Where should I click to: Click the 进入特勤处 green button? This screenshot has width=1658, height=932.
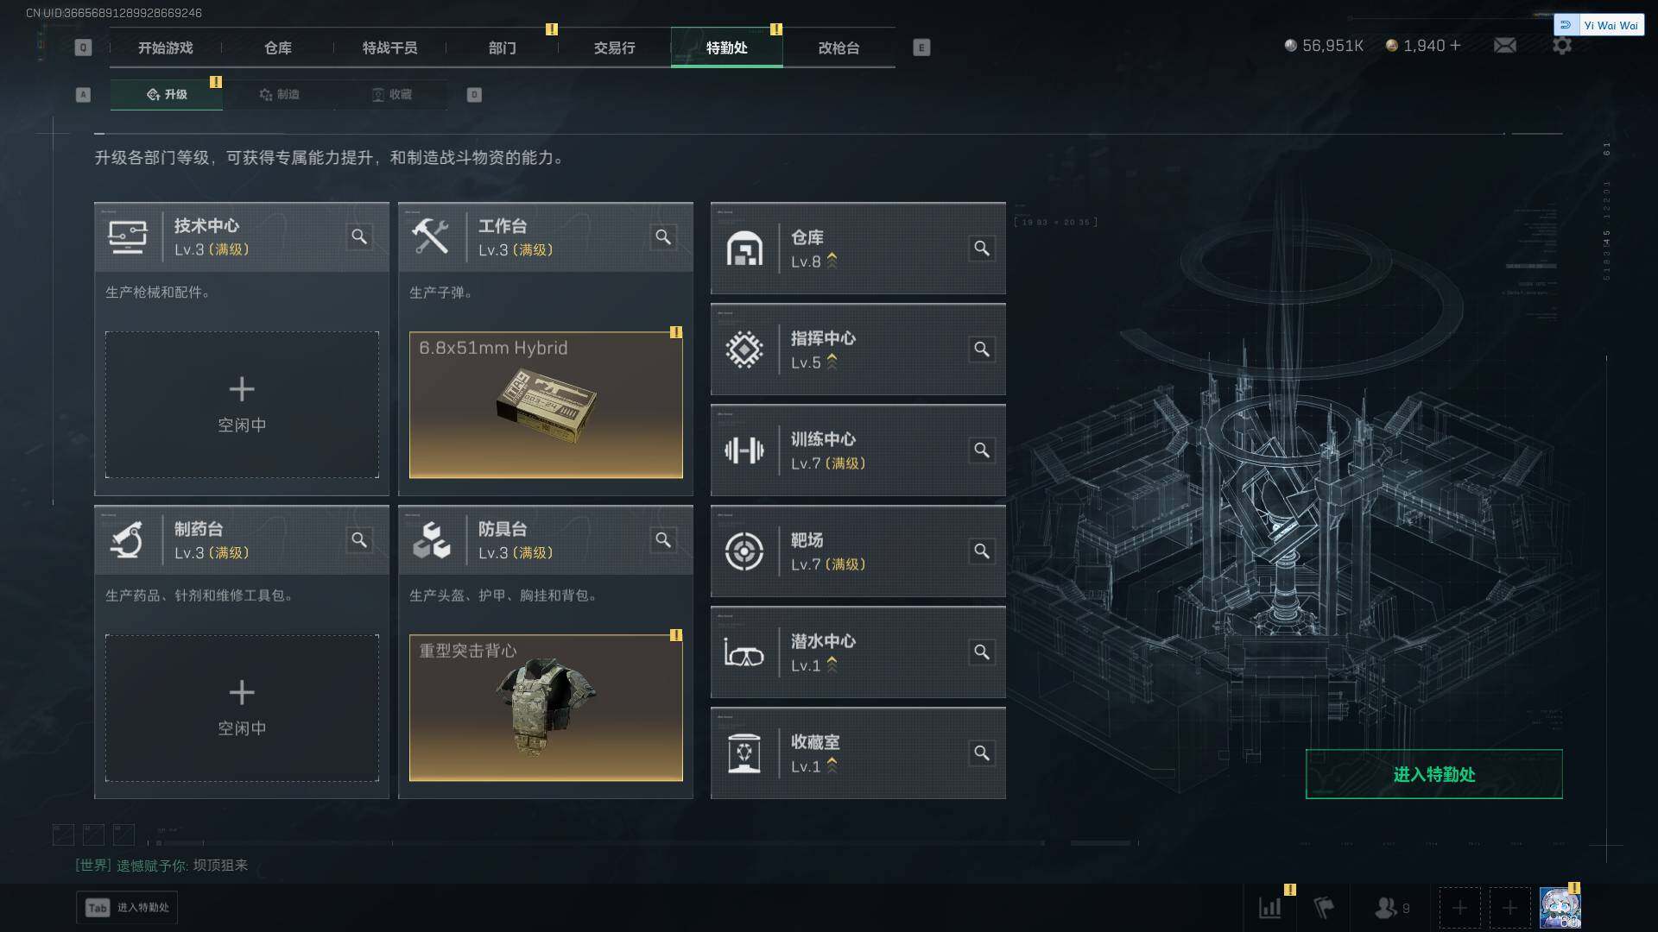1433,774
